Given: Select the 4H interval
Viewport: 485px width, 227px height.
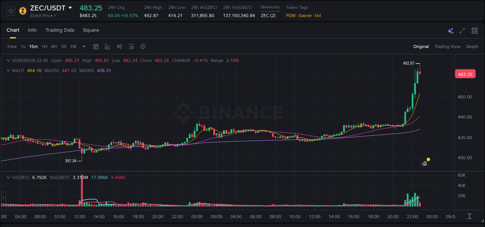Looking at the screenshot, I should point(54,46).
